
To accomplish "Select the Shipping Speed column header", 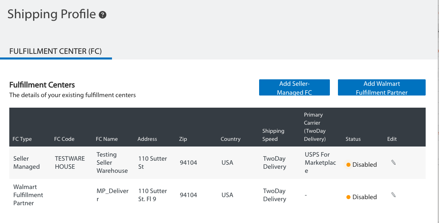I will [x=273, y=135].
